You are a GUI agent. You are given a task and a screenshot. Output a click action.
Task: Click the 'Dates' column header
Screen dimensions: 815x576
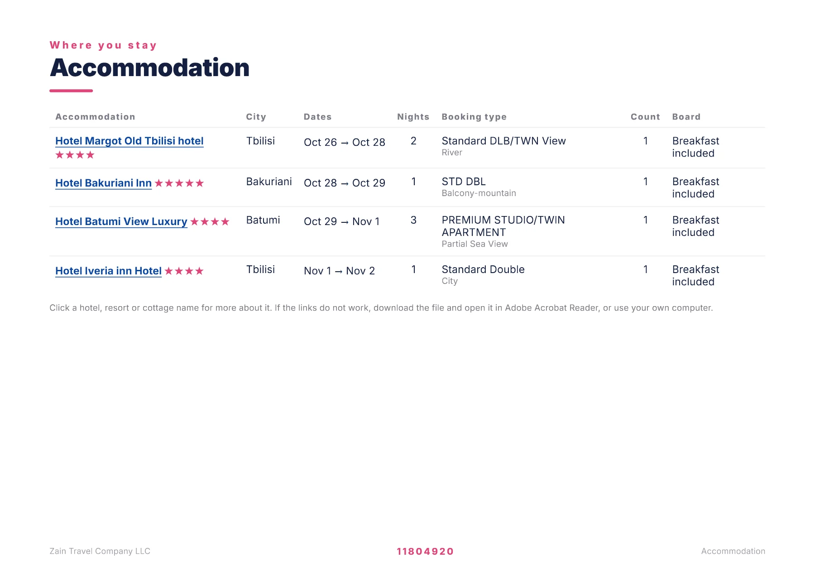pos(317,117)
